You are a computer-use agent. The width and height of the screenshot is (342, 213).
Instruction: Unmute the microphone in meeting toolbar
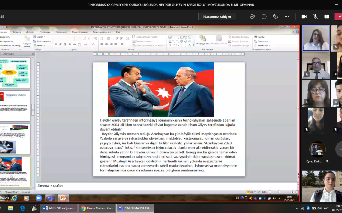(x=315, y=16)
